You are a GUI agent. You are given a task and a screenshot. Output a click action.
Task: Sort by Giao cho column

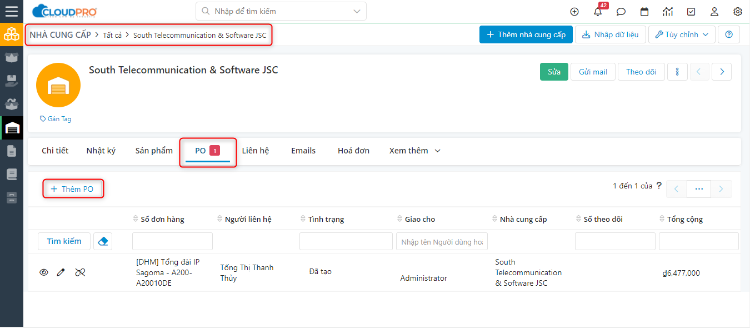coord(416,219)
